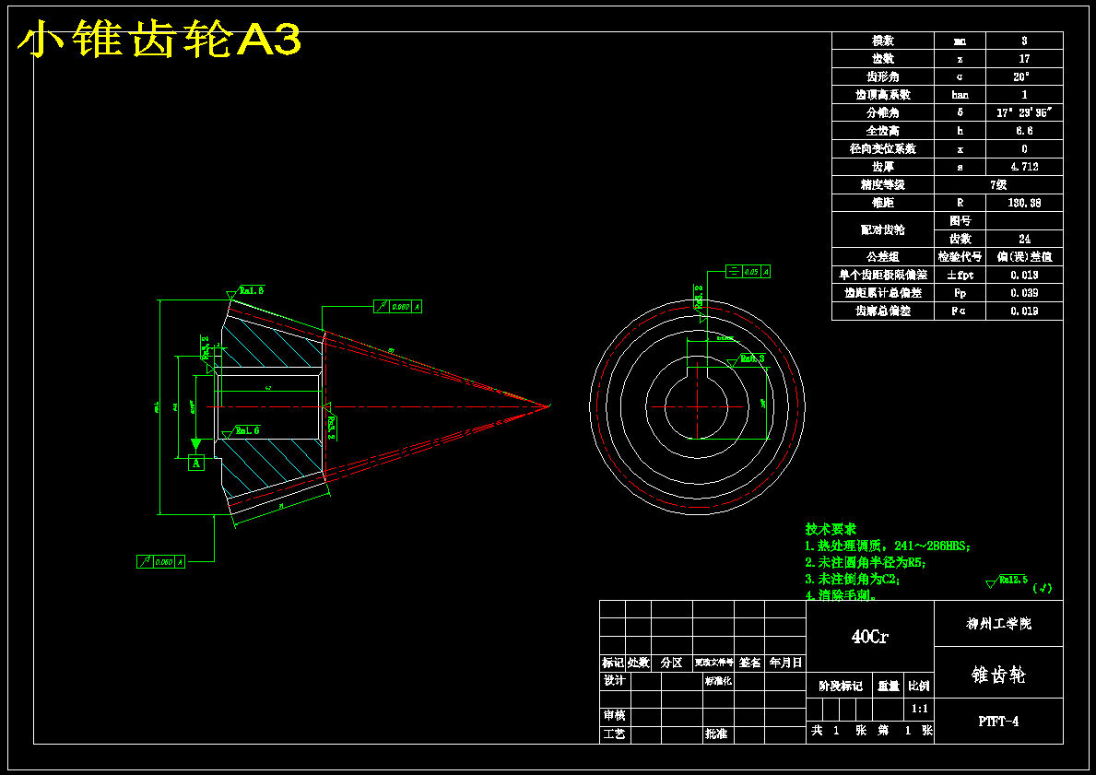Screen dimensions: 1096x775
Task: Select the scale value '1:1'
Action: coord(920,710)
